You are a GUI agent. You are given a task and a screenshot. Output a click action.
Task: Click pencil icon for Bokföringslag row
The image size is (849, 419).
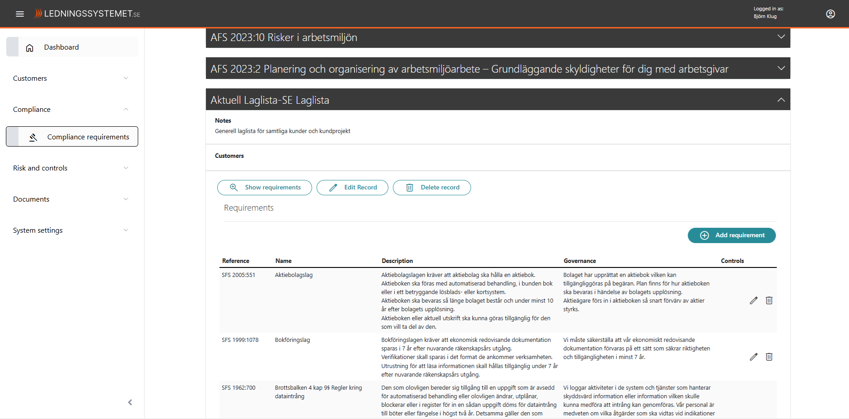pos(753,357)
